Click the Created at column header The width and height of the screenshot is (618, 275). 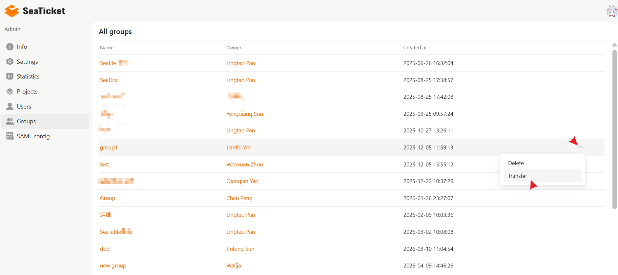pyautogui.click(x=415, y=48)
